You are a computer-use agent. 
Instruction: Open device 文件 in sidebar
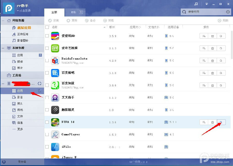22,117
